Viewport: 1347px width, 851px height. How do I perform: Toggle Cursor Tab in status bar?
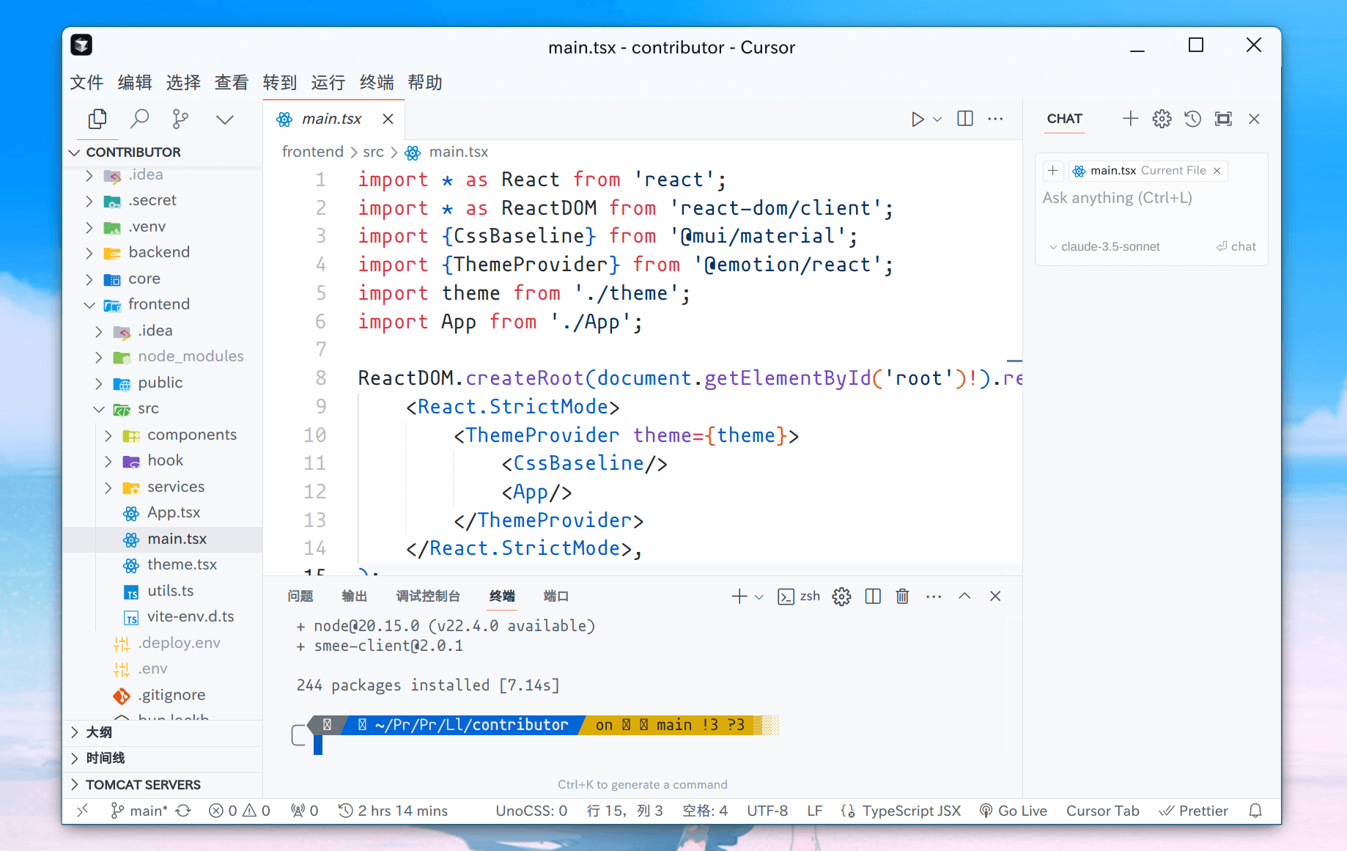1102,811
